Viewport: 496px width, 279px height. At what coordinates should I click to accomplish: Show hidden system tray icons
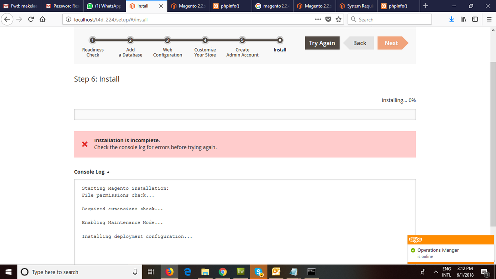(436, 272)
